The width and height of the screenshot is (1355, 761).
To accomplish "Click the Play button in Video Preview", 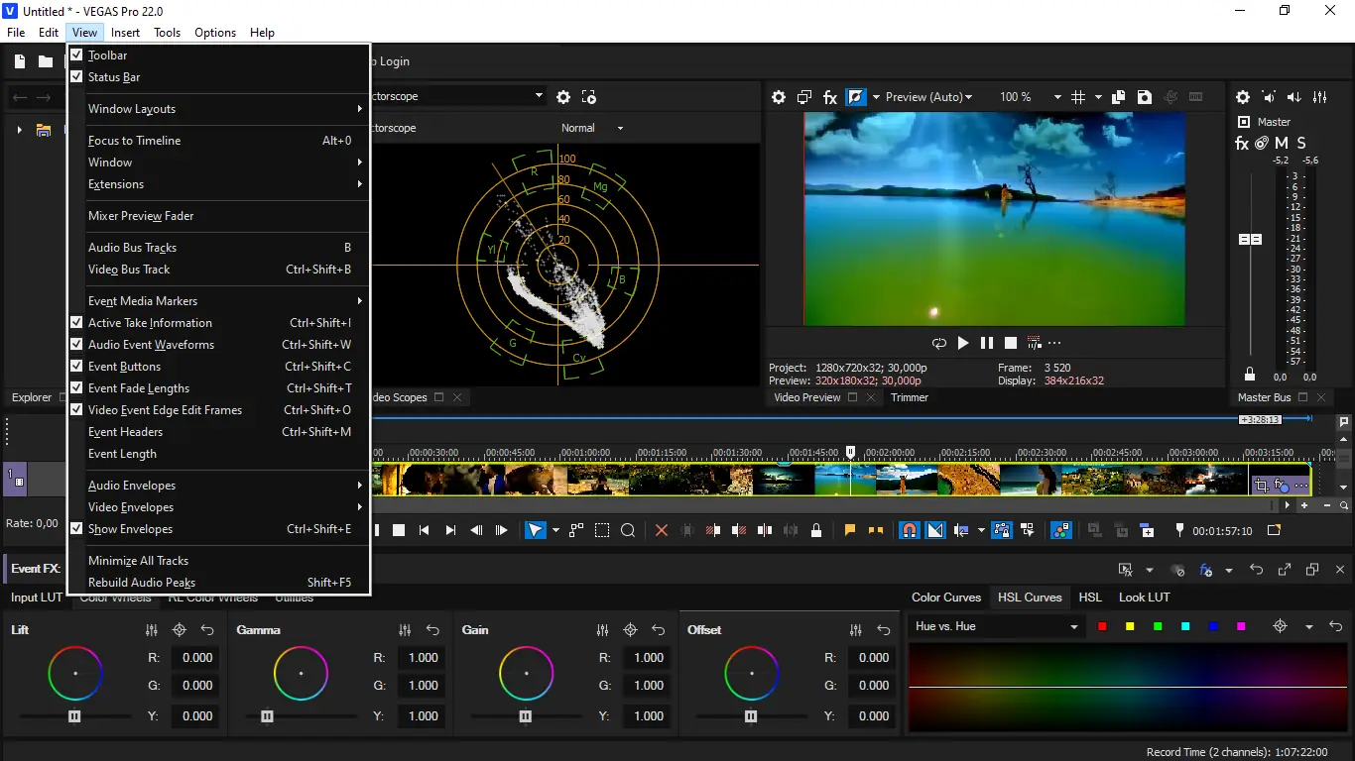I will coord(962,343).
